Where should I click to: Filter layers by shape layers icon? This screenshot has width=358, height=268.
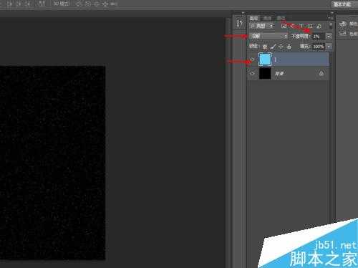click(x=310, y=26)
